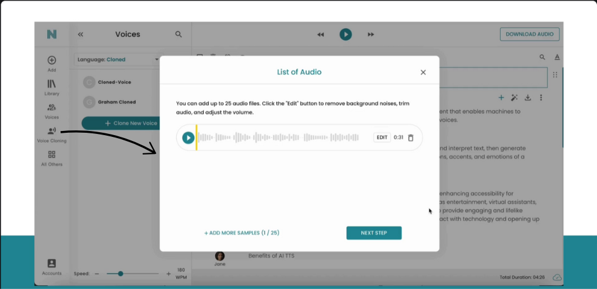This screenshot has height=289, width=597.
Task: Search the editor with the magnifier icon
Action: (542, 57)
